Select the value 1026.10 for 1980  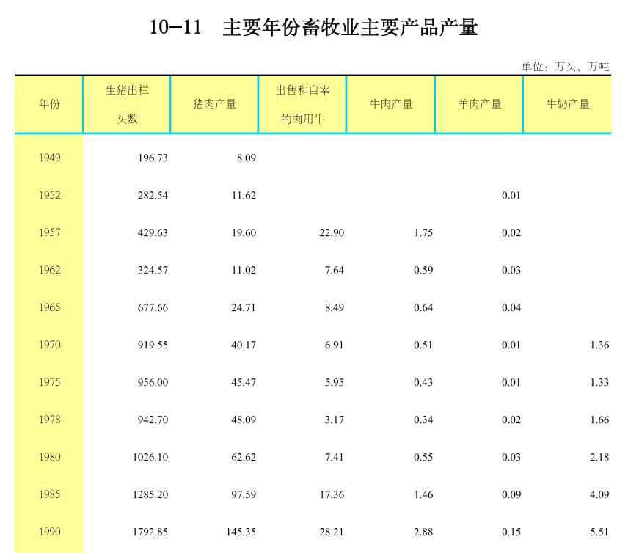150,457
